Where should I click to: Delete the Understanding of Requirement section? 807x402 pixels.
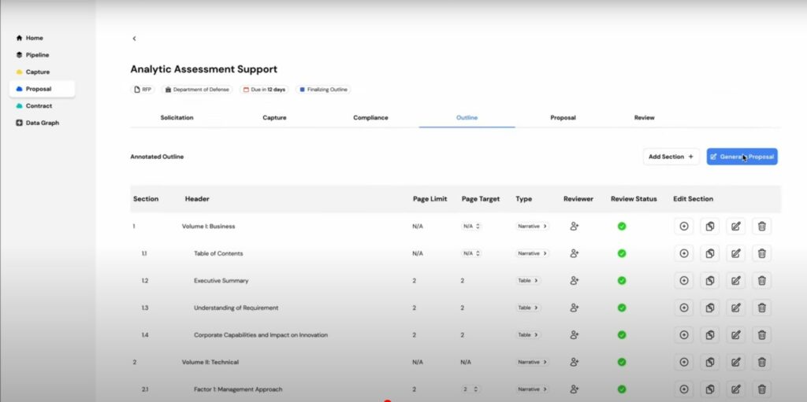(x=762, y=308)
